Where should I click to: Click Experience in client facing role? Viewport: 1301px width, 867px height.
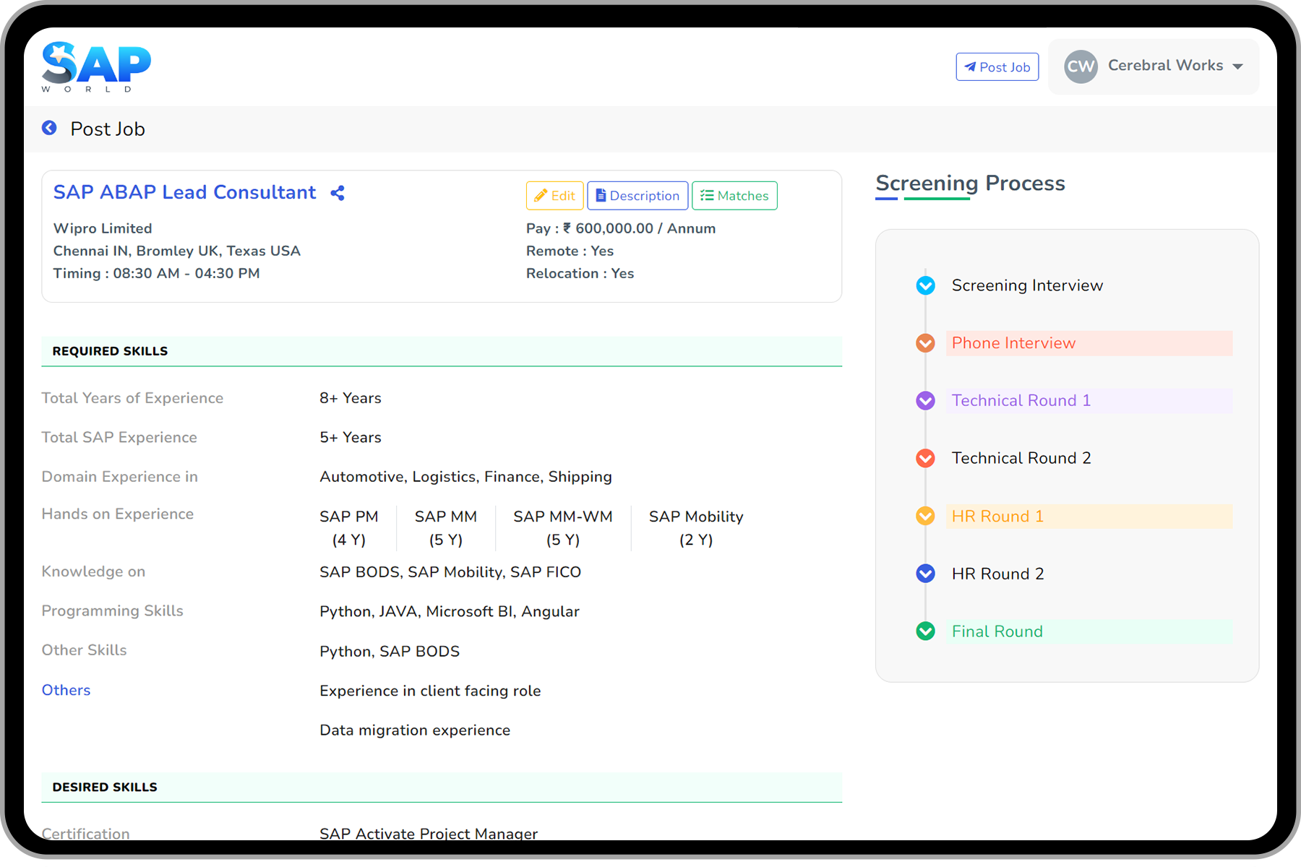[430, 691]
